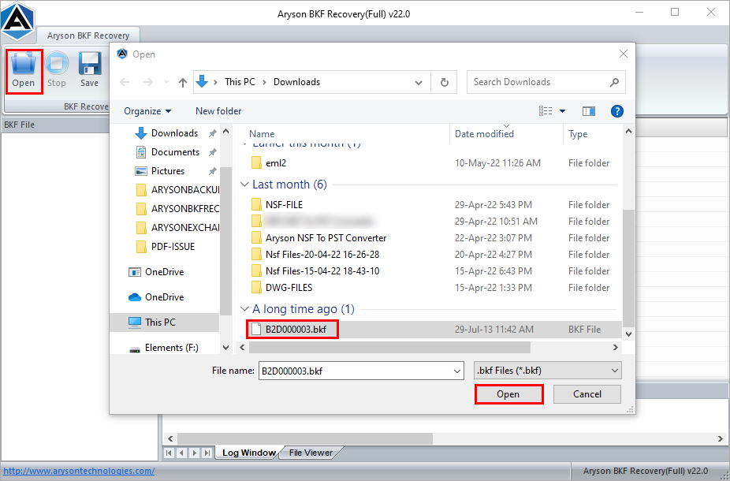The image size is (730, 481).
Task: Select the ARYSONBACKUI folder in the sidebar
Action: (184, 190)
